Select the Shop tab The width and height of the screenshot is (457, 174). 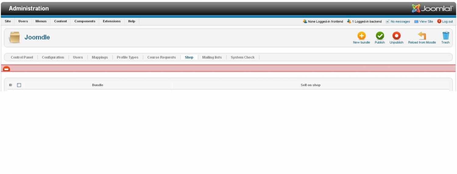pos(189,57)
